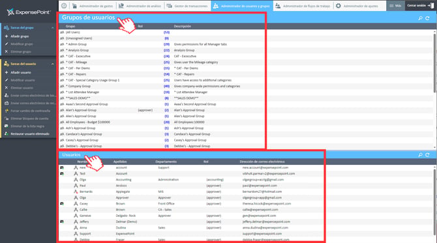Select Administrador de usuarios y grupos tab
The image size is (437, 243).
[242, 6]
